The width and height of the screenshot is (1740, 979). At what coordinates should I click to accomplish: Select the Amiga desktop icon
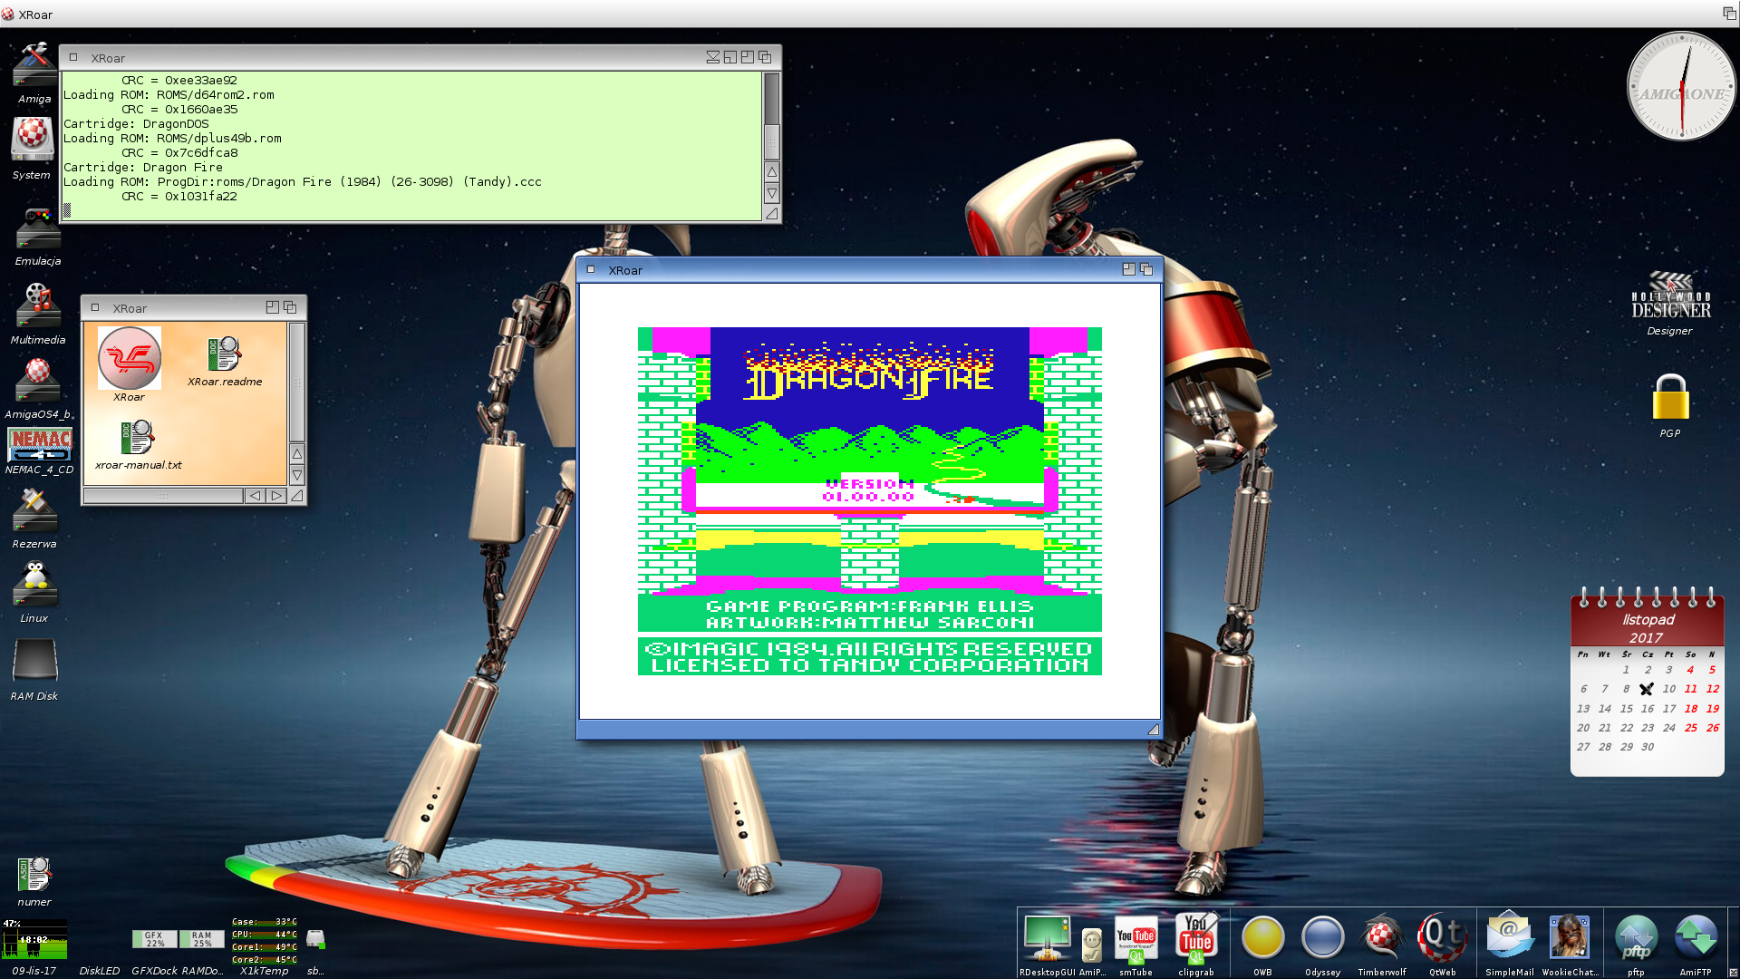click(x=34, y=65)
